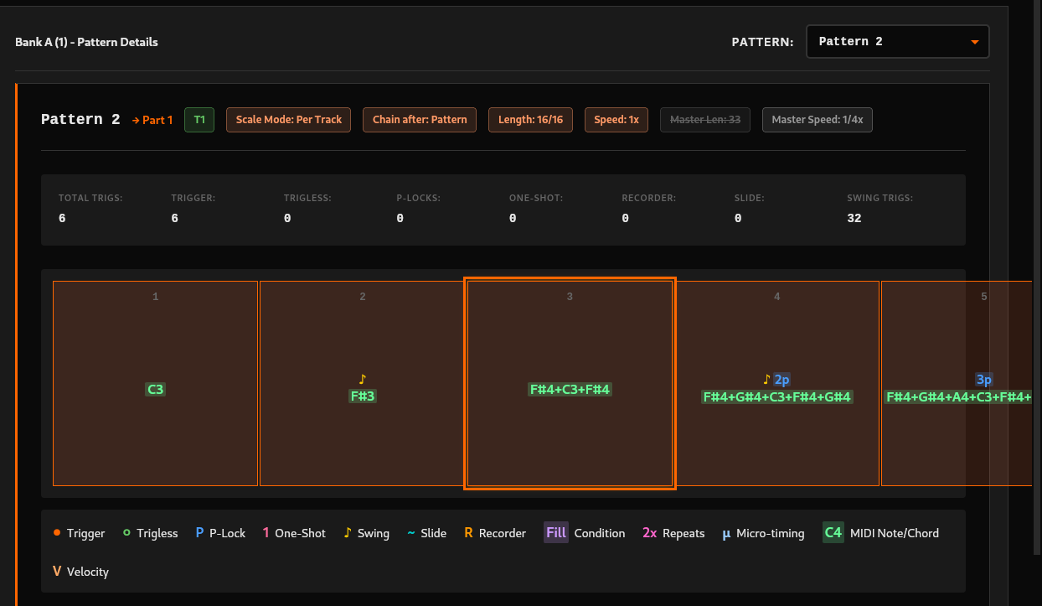The height and width of the screenshot is (606, 1042).
Task: Open the Pattern 2 dropdown
Action: (896, 42)
